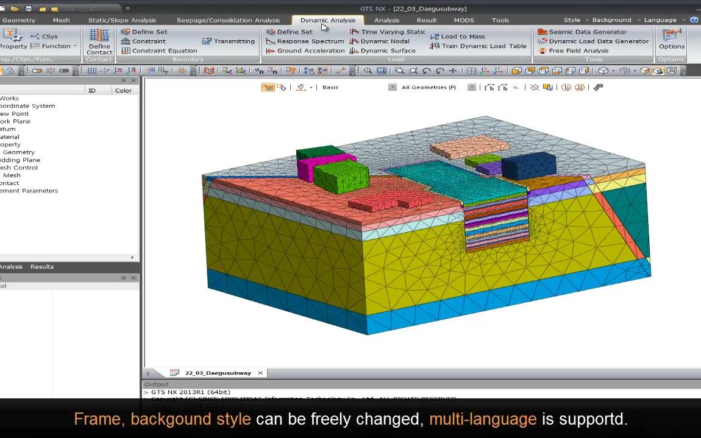Switch to the Results panel tab

click(42, 267)
